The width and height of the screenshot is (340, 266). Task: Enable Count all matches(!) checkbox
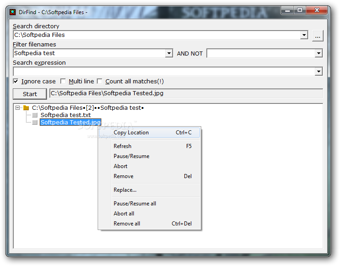[99, 82]
